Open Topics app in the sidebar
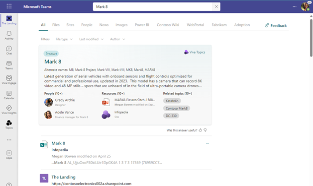 pos(9,124)
